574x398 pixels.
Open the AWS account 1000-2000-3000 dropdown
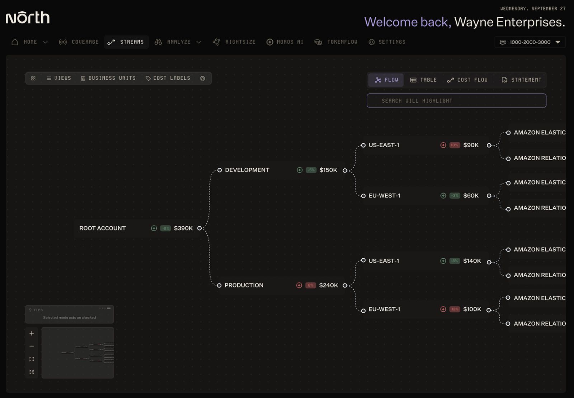pyautogui.click(x=530, y=42)
